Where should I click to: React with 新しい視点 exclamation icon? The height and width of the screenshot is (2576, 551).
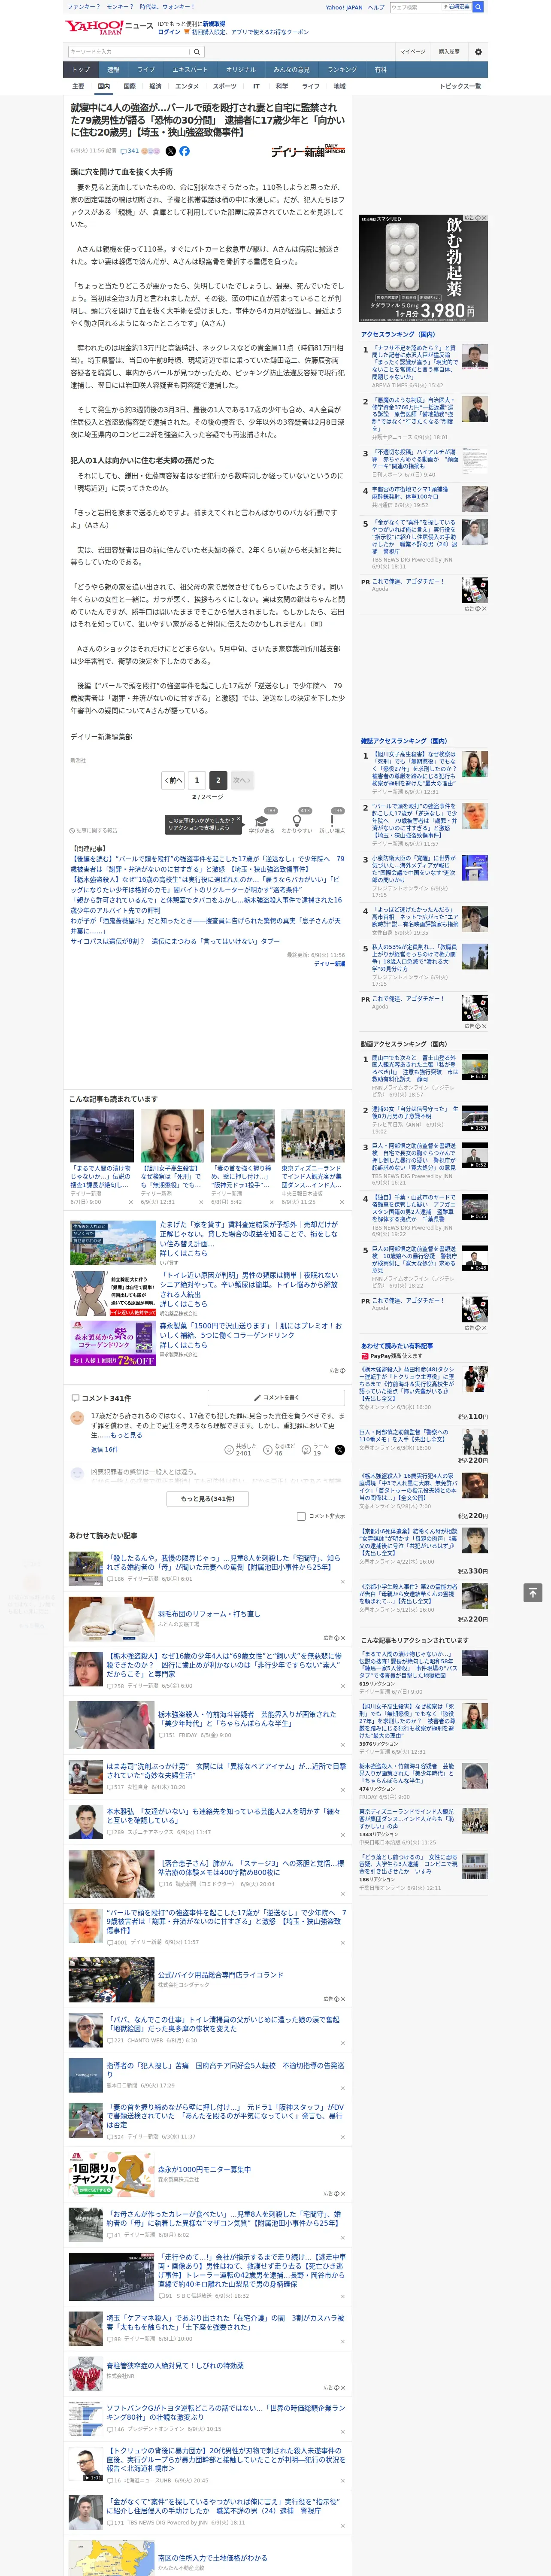click(x=332, y=821)
